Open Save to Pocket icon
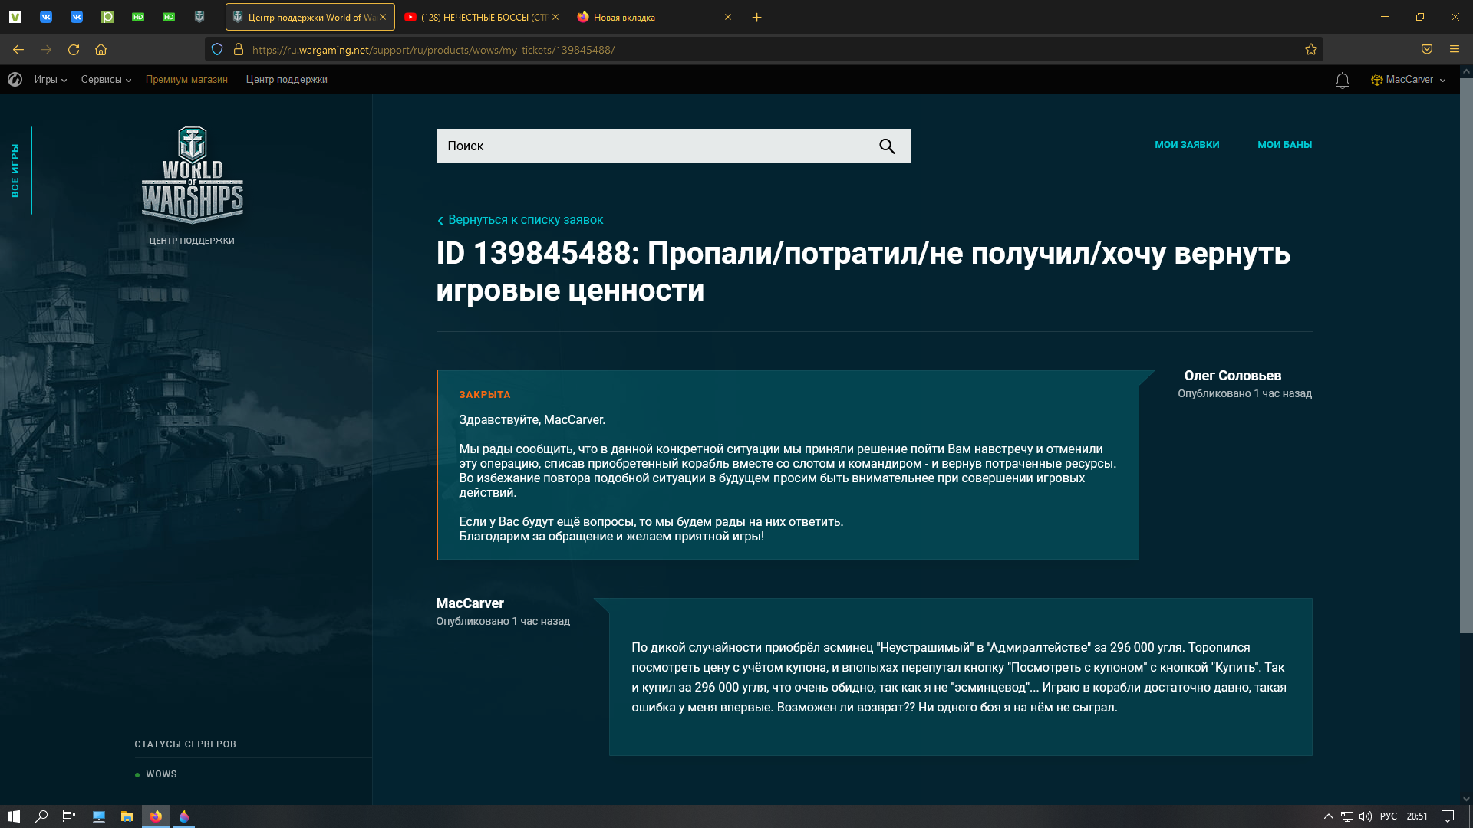Image resolution: width=1473 pixels, height=828 pixels. point(1426,50)
